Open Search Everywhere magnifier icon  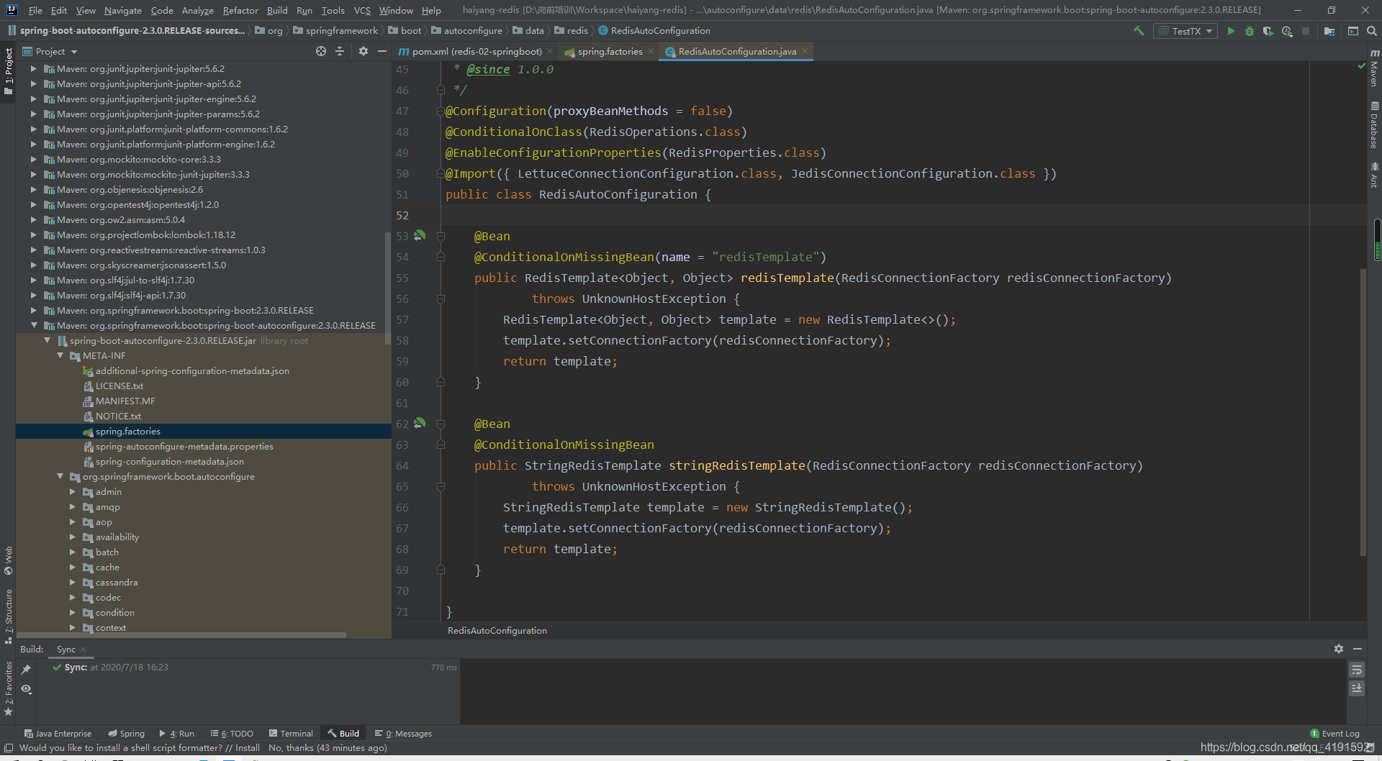[x=1372, y=31]
